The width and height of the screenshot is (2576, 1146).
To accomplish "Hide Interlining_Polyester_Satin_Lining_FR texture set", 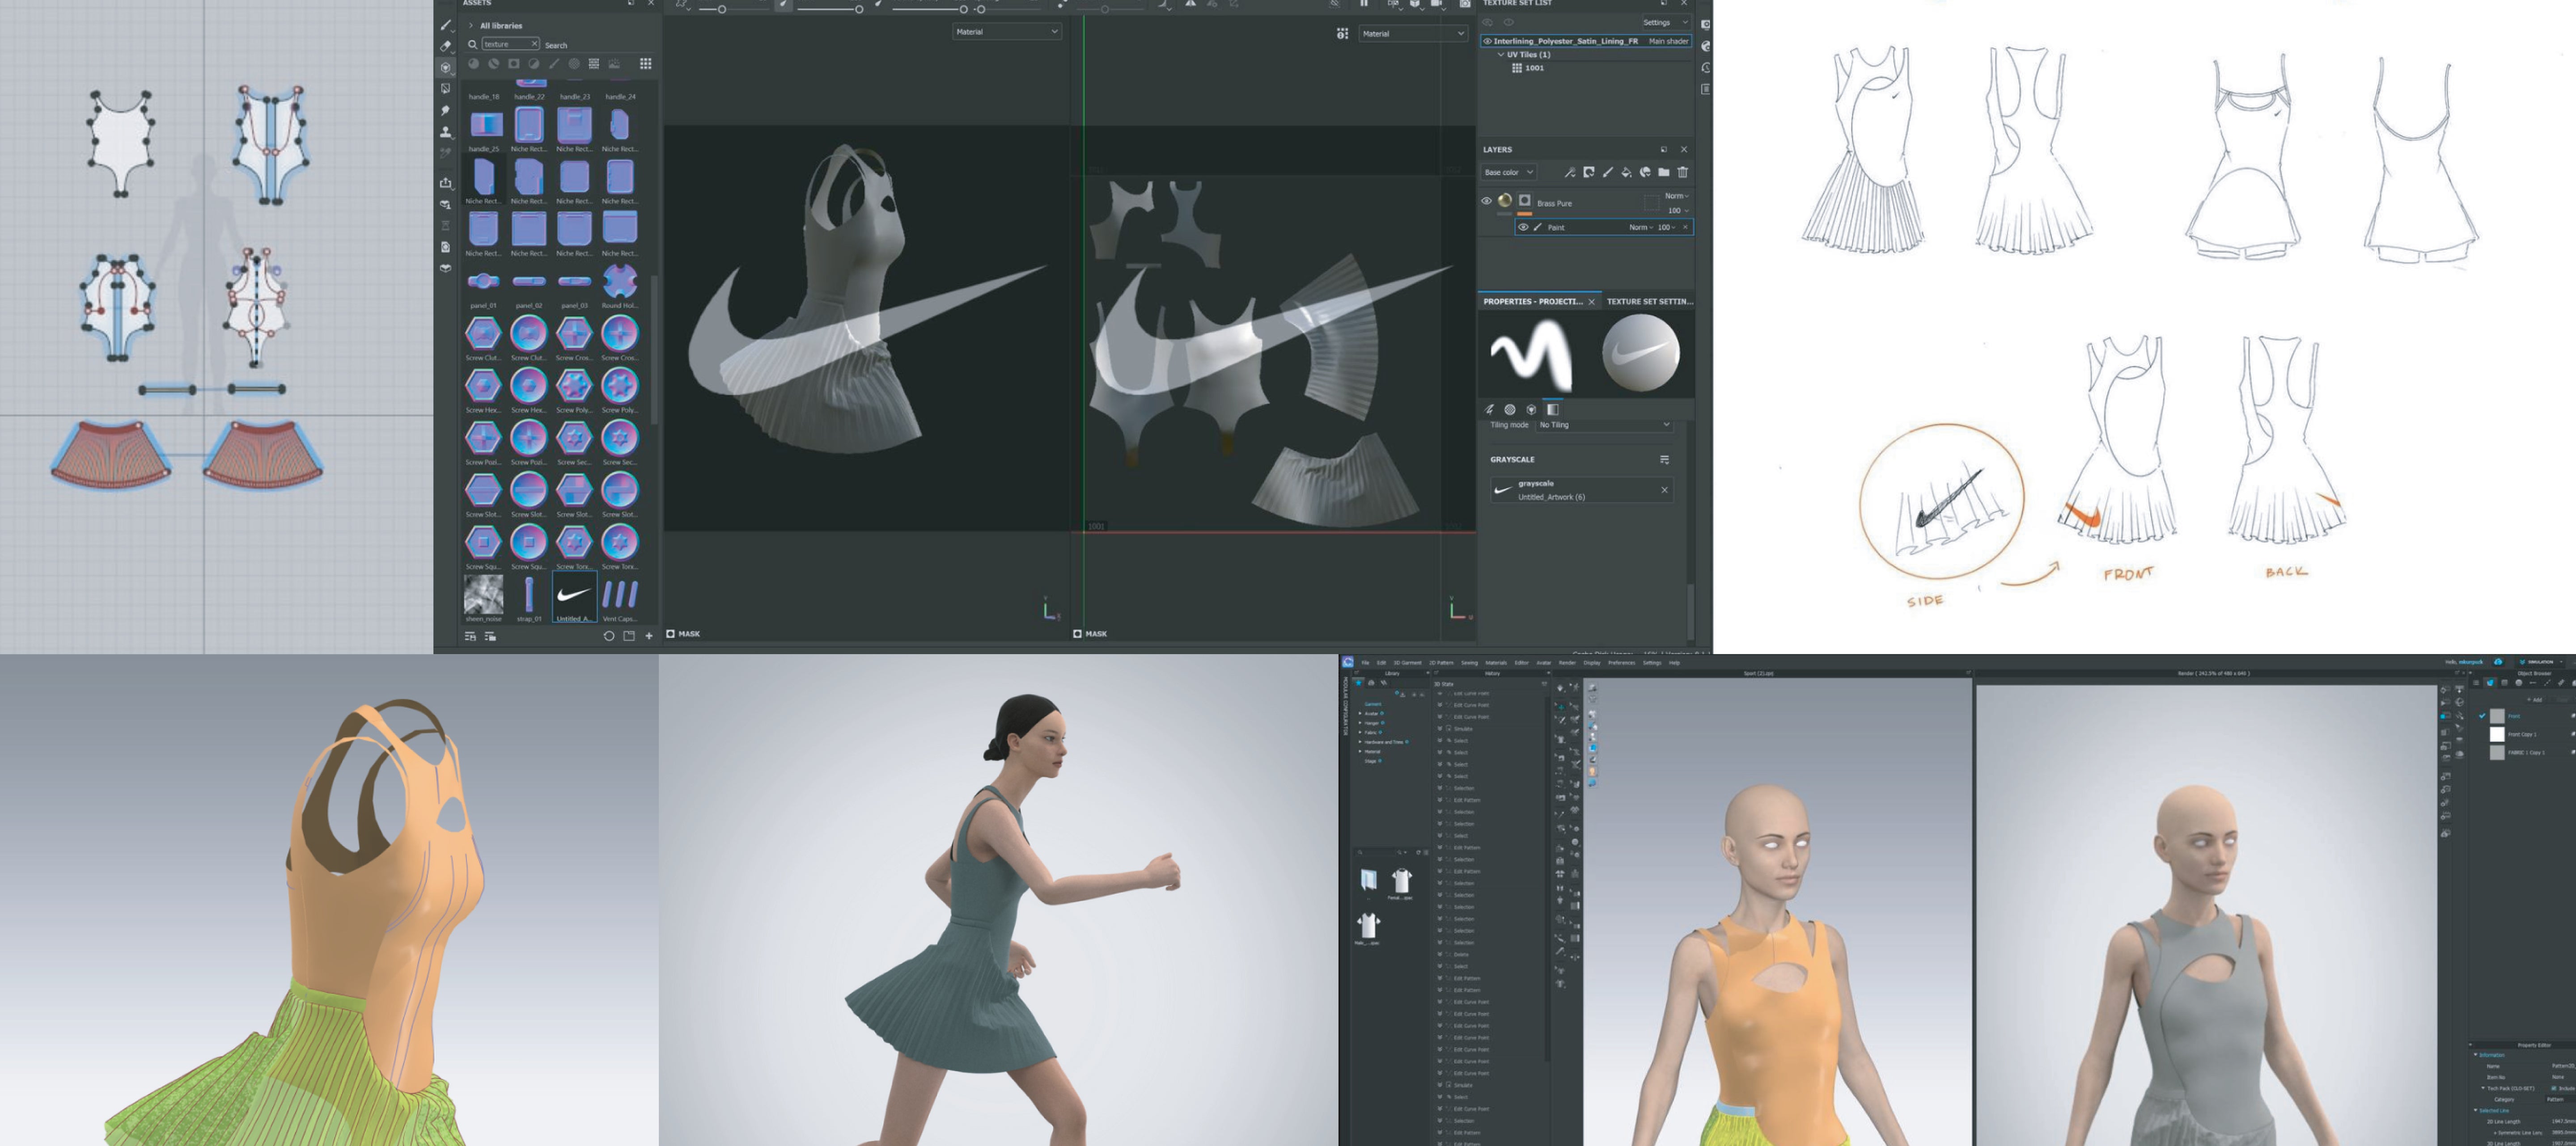I will (x=1487, y=42).
